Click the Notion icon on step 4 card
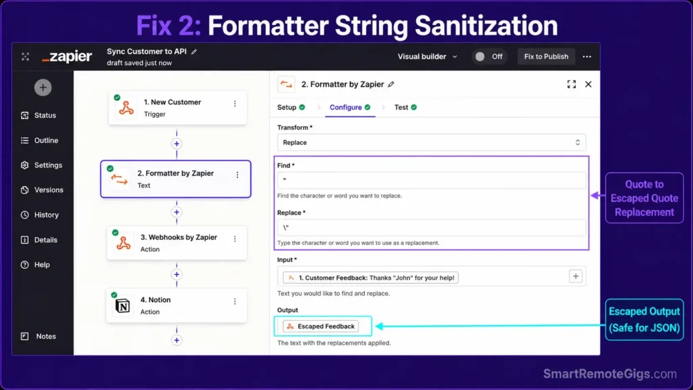 pos(122,306)
